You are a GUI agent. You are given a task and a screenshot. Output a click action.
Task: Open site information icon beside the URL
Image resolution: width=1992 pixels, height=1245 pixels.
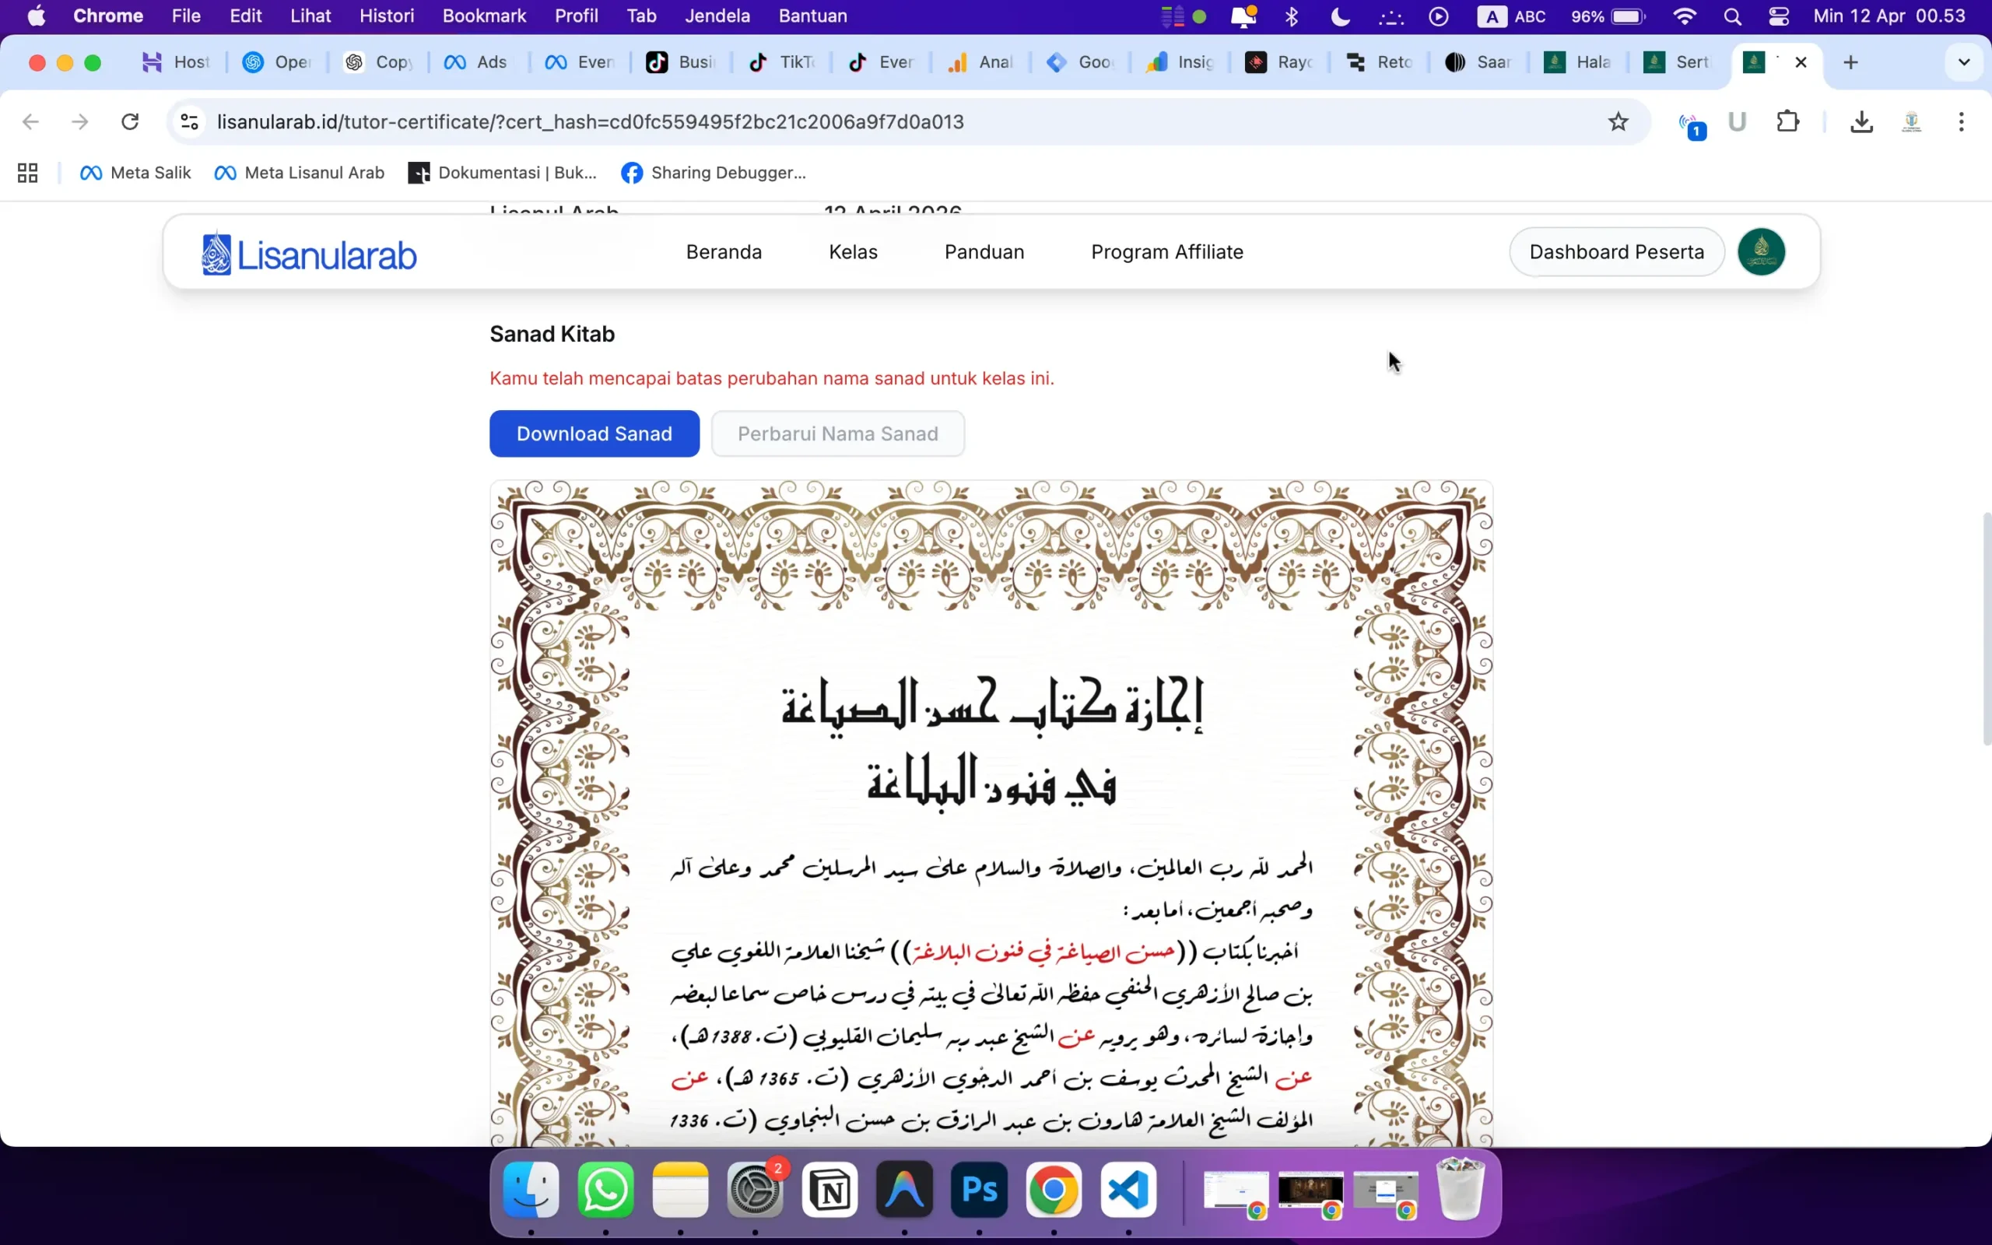point(188,121)
